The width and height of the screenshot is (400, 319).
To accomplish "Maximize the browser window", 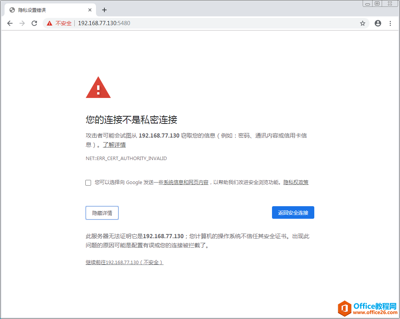I will [377, 3].
